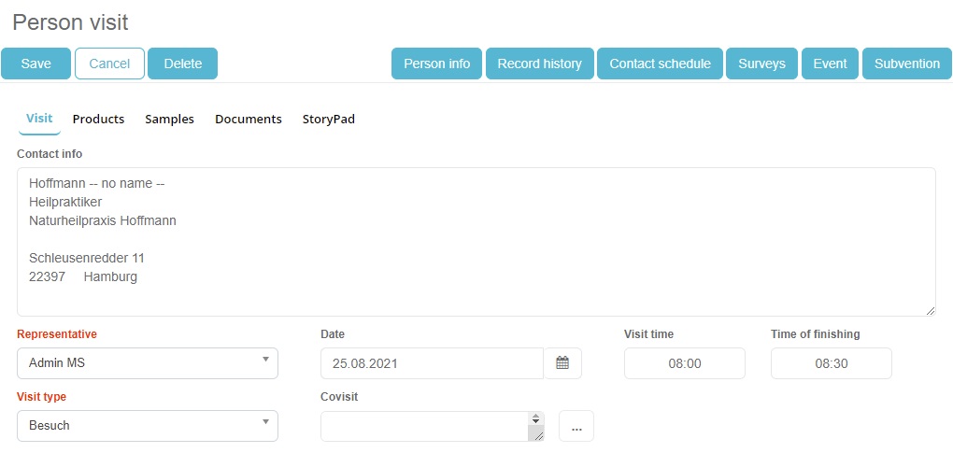Go to the Documents tab

point(248,119)
